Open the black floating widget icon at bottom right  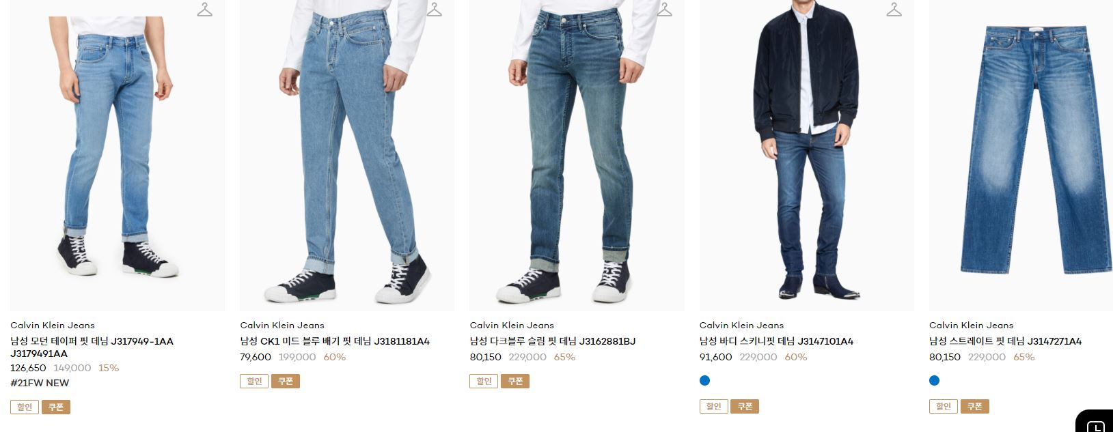(1095, 422)
